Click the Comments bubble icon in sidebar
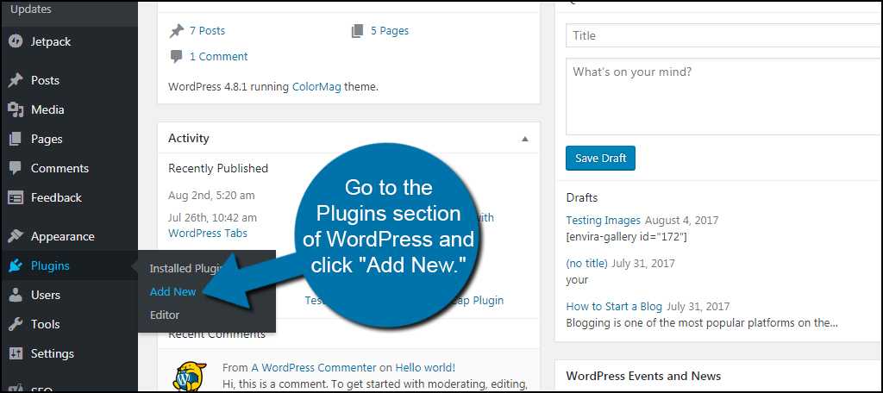This screenshot has height=393, width=883. [x=16, y=168]
